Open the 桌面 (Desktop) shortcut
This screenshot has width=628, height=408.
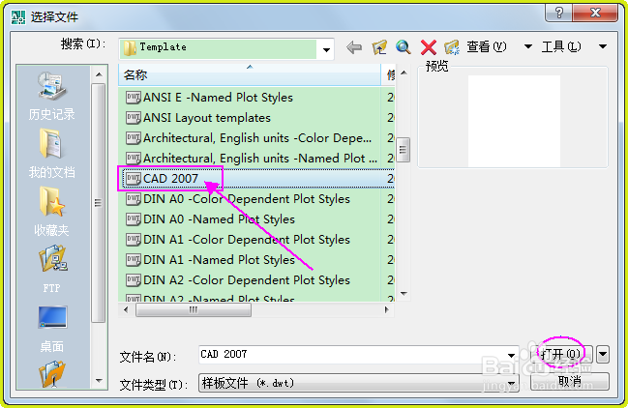(x=51, y=329)
